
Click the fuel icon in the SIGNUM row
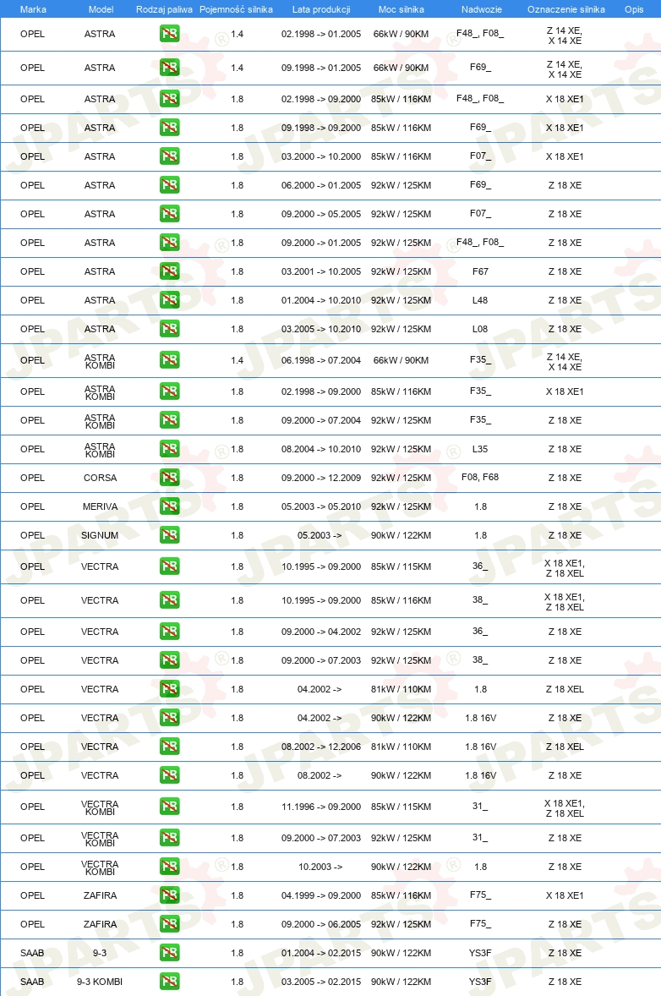(x=170, y=535)
